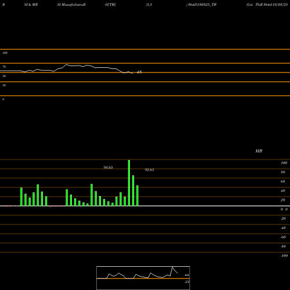Viewport: 290px width, 290px height.
Task: Click the '44' value in mini chart
Action: [x=187, y=275]
